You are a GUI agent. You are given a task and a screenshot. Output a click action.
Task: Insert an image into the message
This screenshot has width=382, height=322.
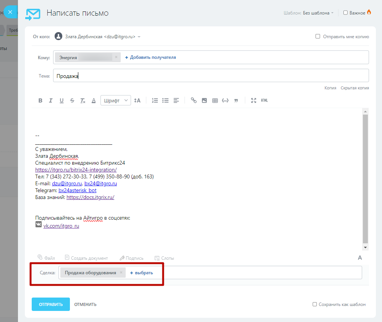(x=204, y=100)
